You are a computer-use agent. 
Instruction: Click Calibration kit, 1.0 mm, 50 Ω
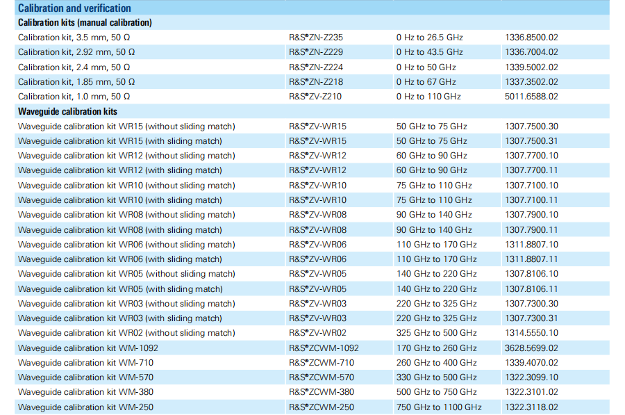click(74, 97)
